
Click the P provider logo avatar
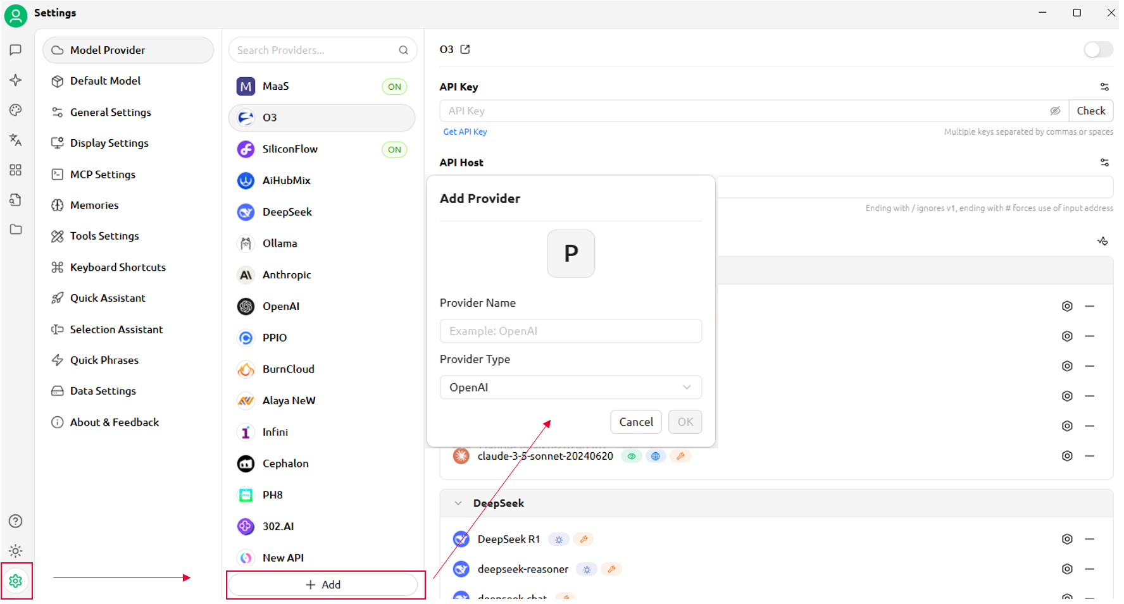pos(571,254)
